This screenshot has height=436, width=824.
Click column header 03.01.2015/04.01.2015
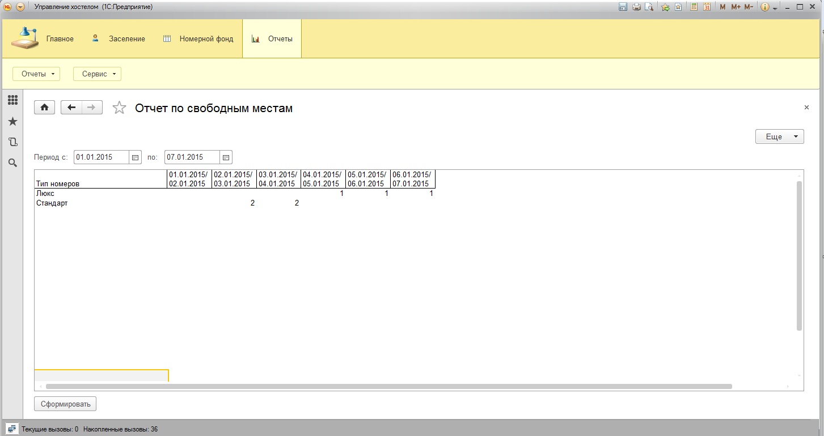[278, 179]
